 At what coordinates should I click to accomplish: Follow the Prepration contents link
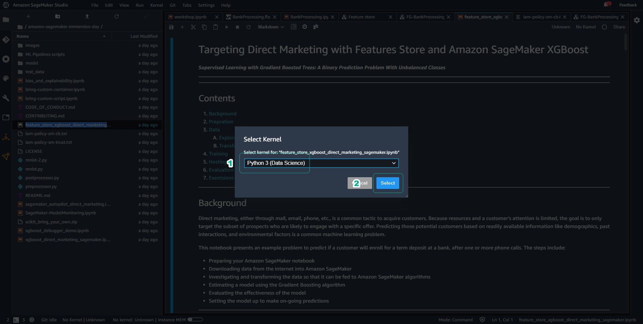tap(221, 122)
